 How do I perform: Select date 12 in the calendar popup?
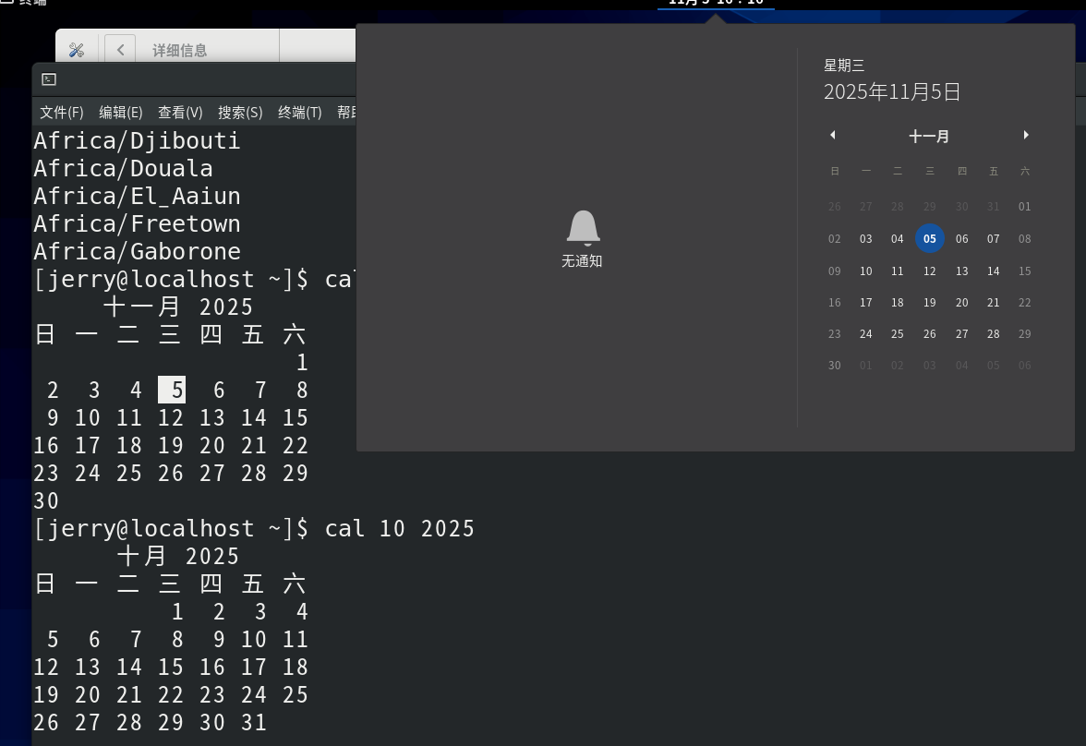tap(929, 271)
